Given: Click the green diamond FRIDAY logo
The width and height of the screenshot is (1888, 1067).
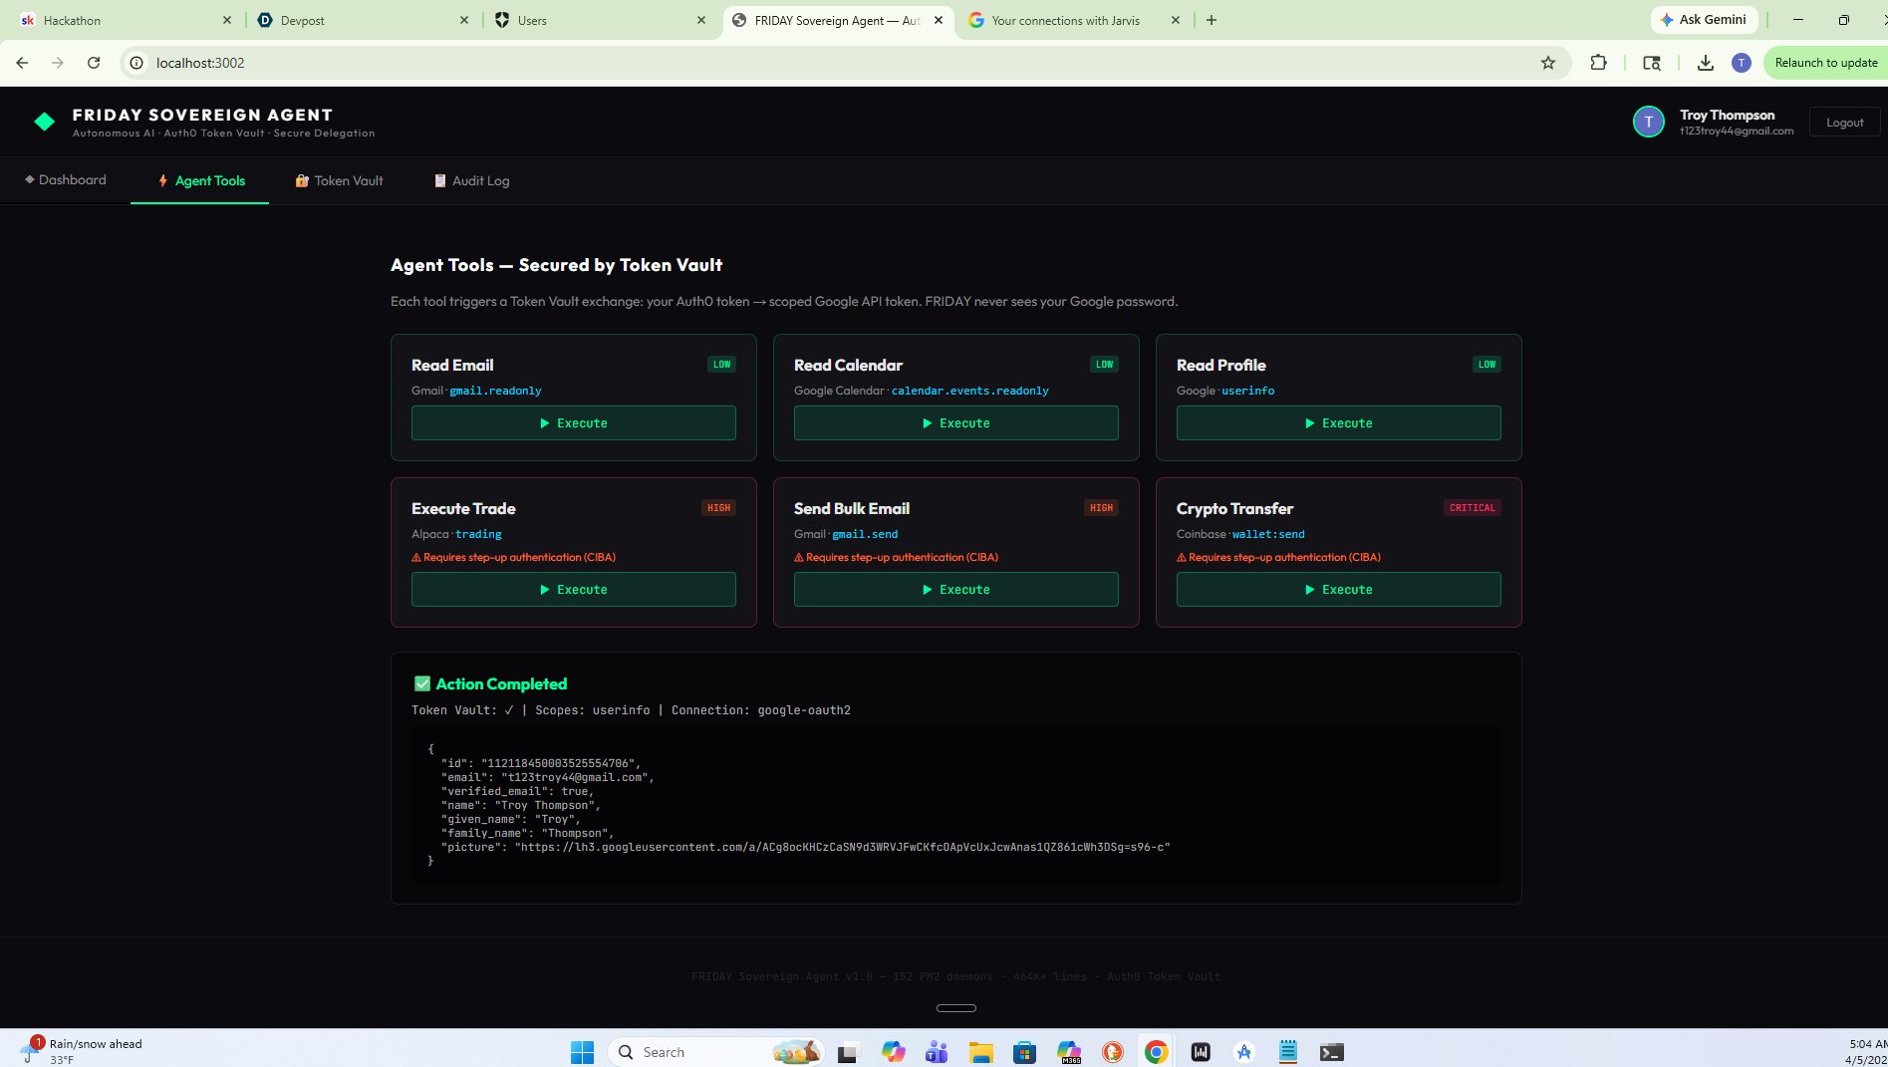Looking at the screenshot, I should [x=45, y=122].
